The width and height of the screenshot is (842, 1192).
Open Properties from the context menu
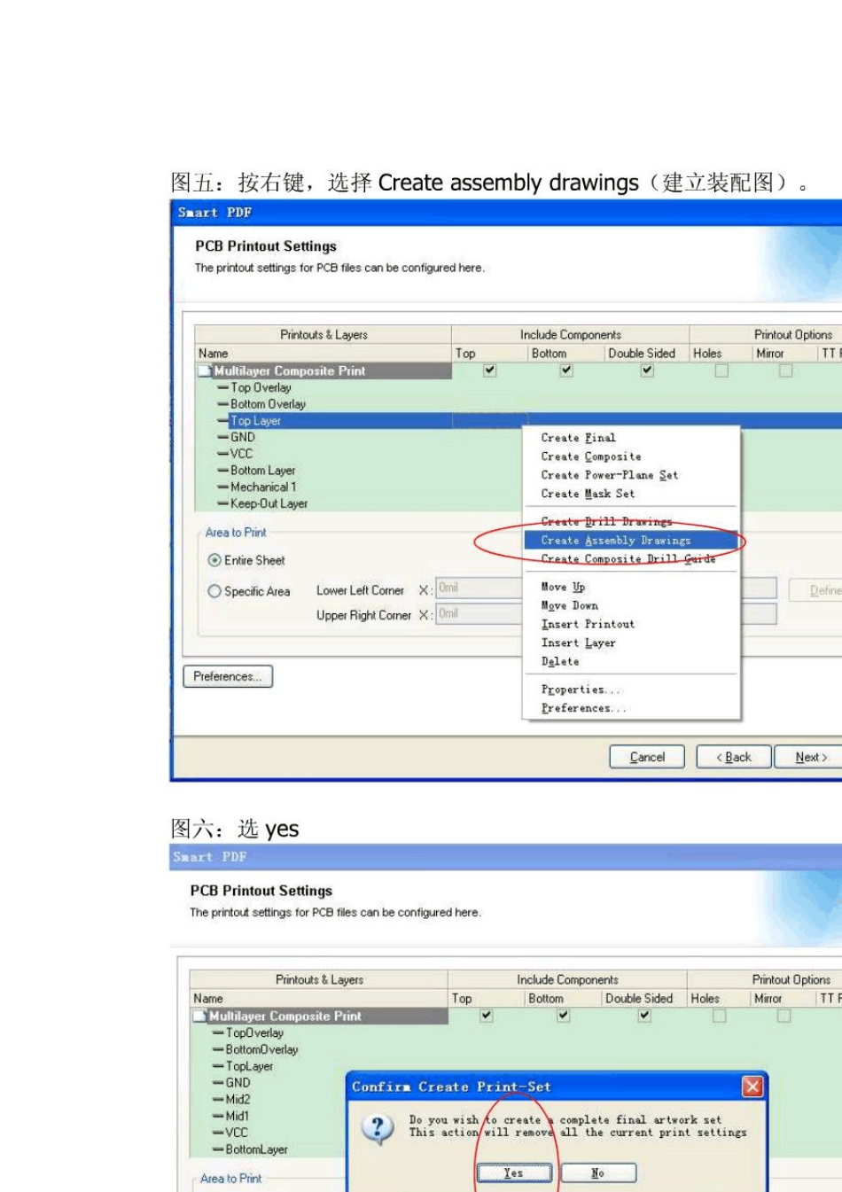point(581,689)
